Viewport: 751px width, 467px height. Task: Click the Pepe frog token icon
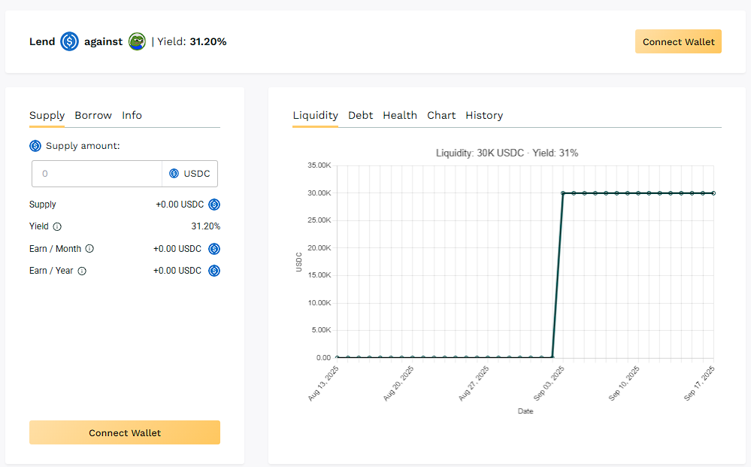[x=137, y=41]
